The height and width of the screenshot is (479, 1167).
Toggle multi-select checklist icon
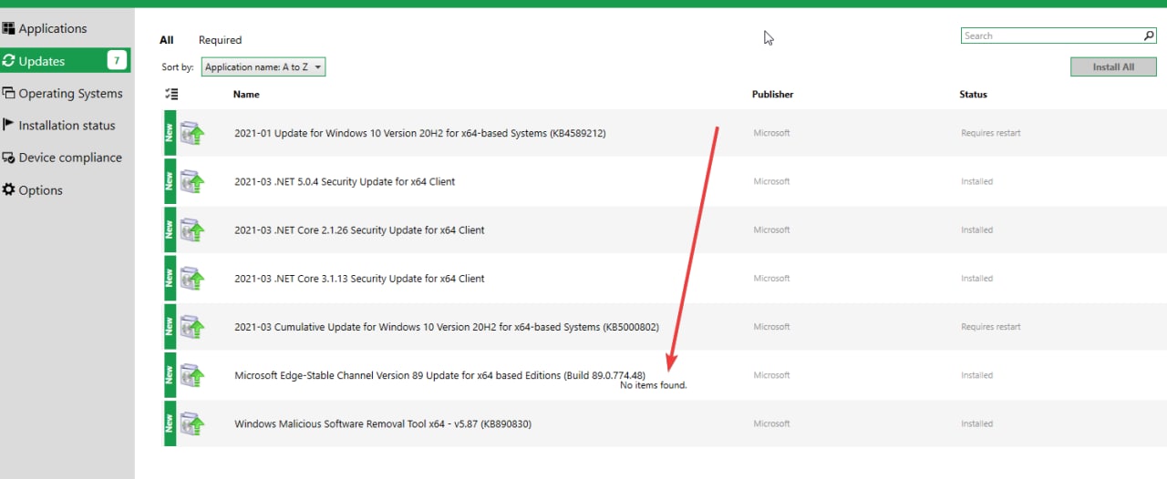171,94
